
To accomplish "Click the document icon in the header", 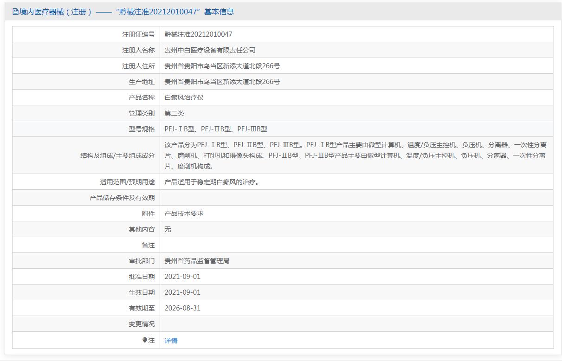I will tap(15, 12).
